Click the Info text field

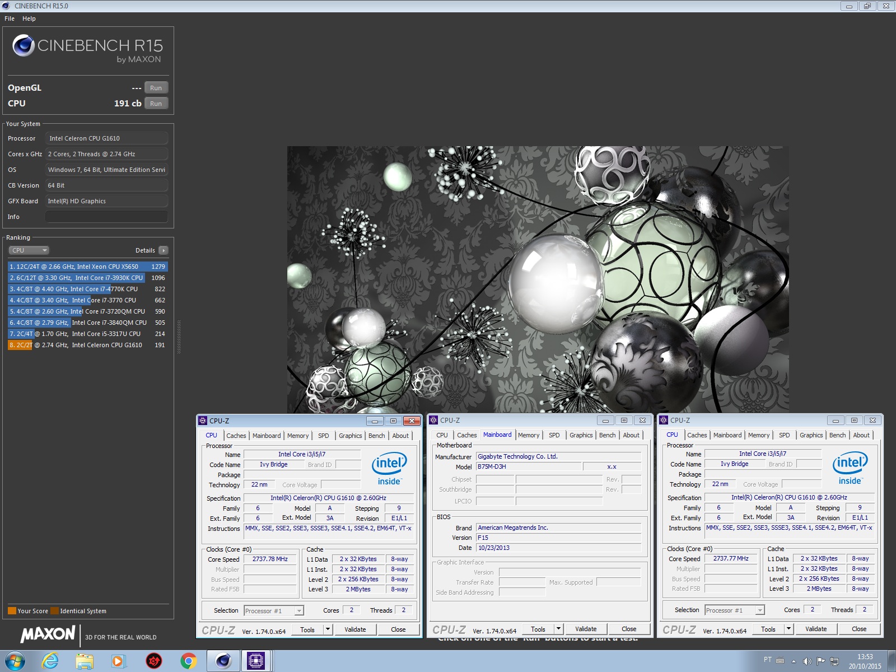click(x=106, y=217)
